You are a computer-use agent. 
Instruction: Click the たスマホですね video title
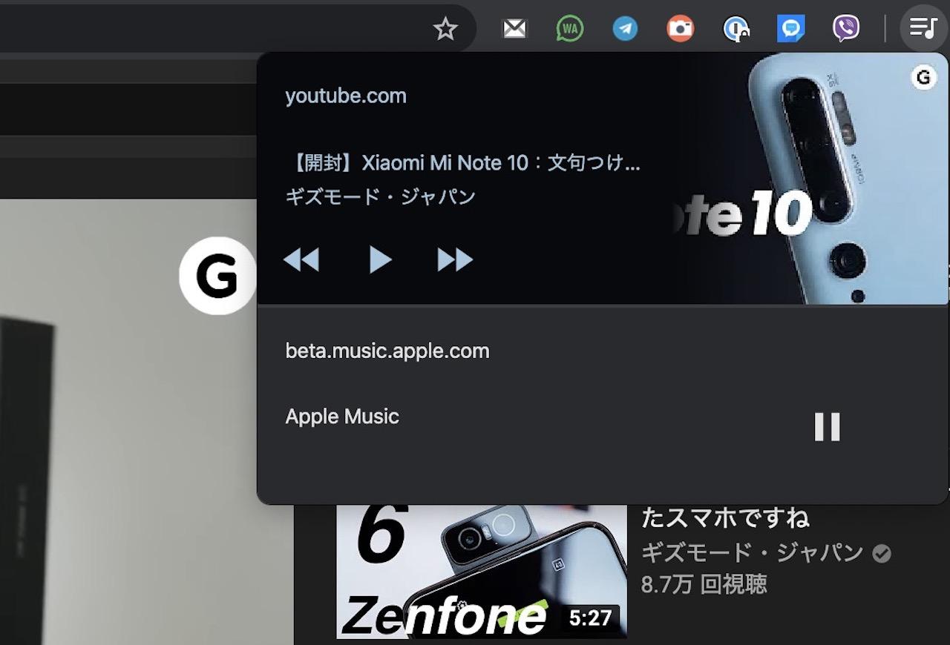725,517
